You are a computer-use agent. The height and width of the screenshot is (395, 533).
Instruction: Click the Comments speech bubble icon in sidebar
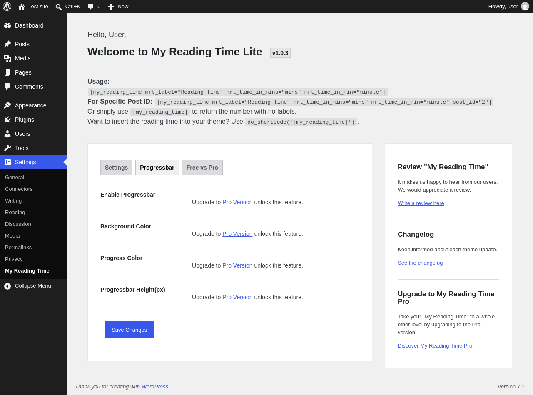click(7, 87)
